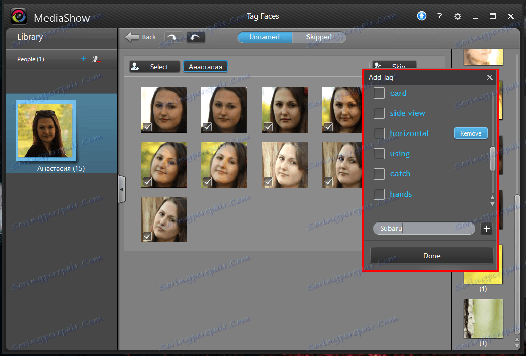The image size is (526, 356).
Task: Click the right strip vertical scrollbar
Action: pos(517,265)
